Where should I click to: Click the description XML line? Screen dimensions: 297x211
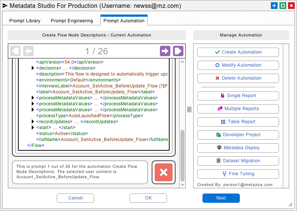point(102,74)
